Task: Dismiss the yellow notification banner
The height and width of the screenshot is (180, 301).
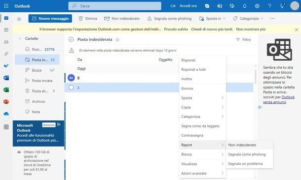Action: (297, 30)
